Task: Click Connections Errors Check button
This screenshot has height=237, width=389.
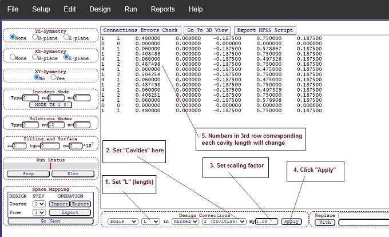Action: tap(140, 30)
